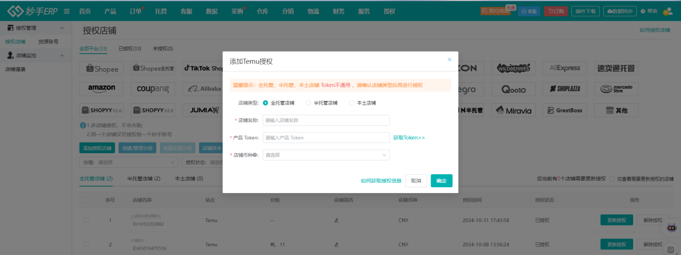This screenshot has height=255, width=681.
Task: Click the amazon platform logo
Action: 102,88
